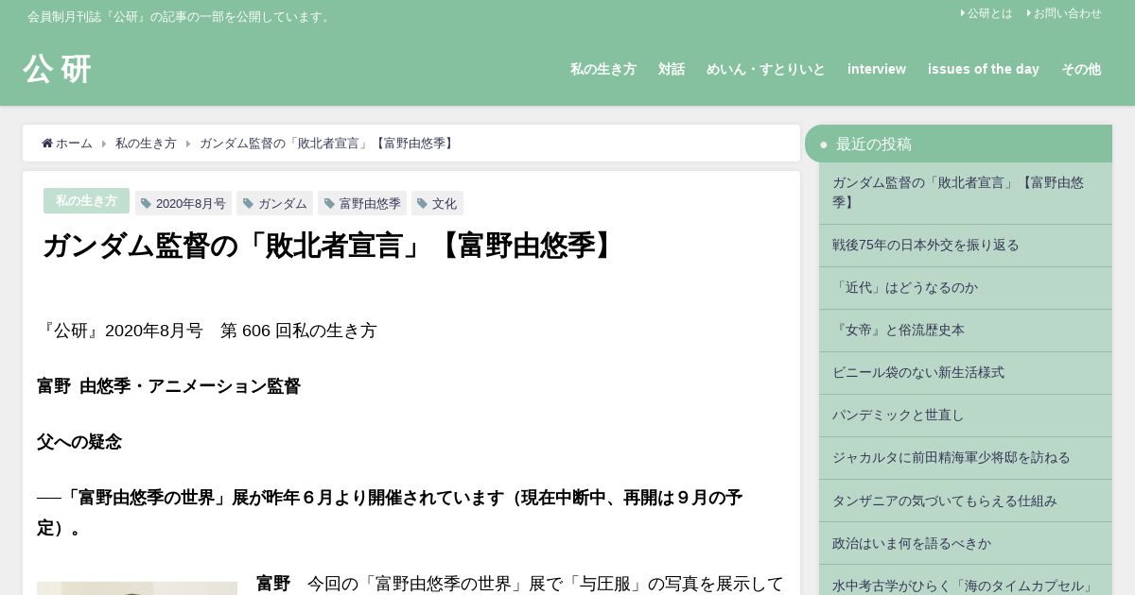Open recent post ジャカルタに前田精海軍少将邸を訪ねる

coord(966,458)
